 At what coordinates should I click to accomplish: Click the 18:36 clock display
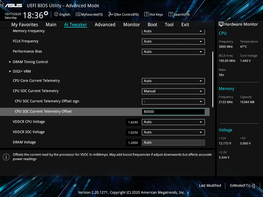point(33,15)
